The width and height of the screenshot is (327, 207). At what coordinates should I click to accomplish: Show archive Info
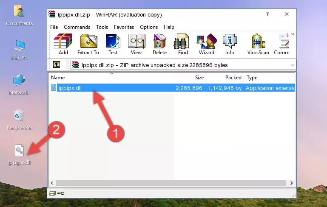click(230, 44)
